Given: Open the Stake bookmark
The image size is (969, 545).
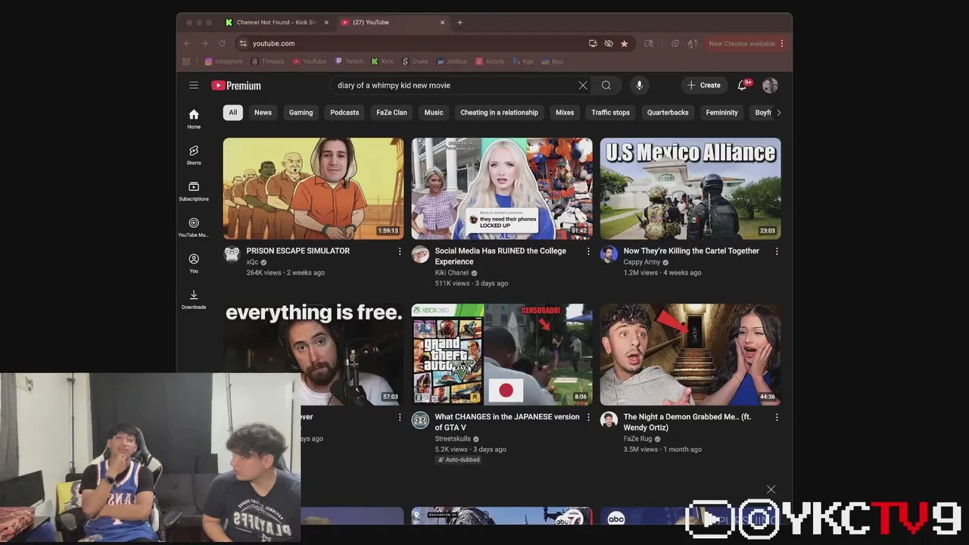Looking at the screenshot, I should pos(415,61).
